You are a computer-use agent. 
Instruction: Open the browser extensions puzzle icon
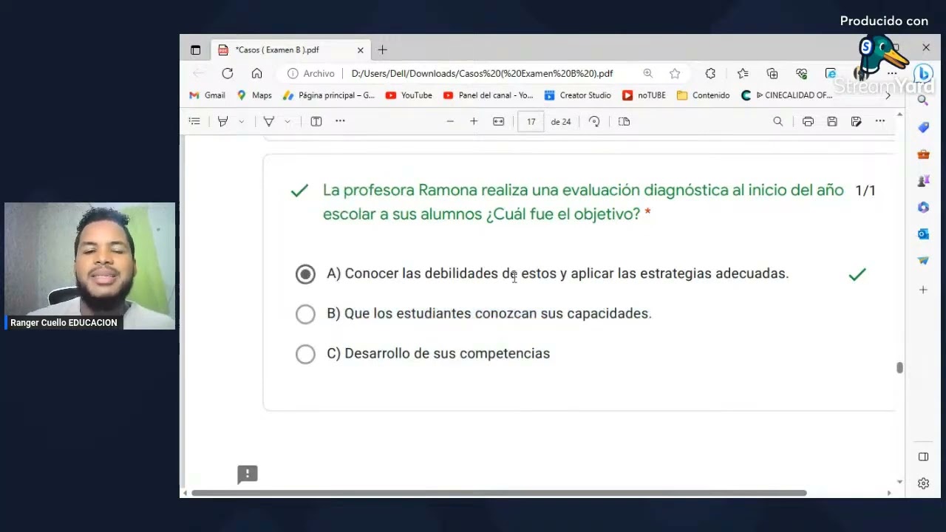(710, 73)
